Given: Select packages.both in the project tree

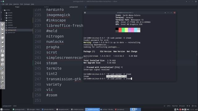Looking at the screenshot, I should (x=12, y=30).
